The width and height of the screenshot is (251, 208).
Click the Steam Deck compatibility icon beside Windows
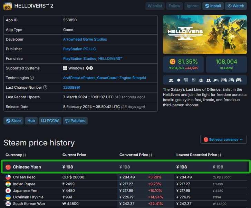pyautogui.click(x=88, y=68)
